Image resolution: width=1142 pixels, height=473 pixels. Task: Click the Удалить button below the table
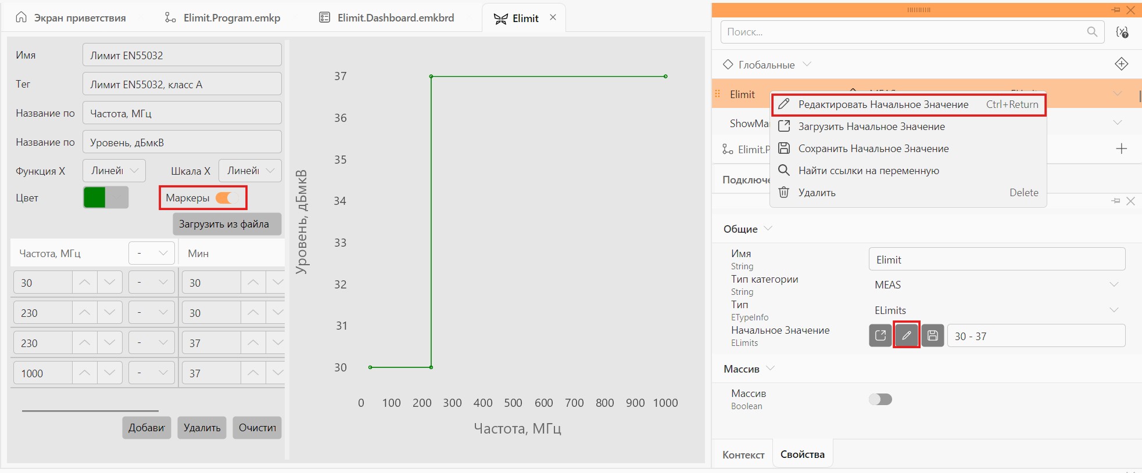point(202,428)
